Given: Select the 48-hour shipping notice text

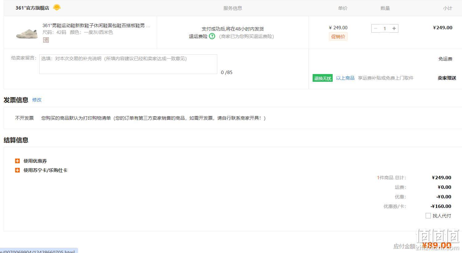Looking at the screenshot, I should pyautogui.click(x=233, y=29).
